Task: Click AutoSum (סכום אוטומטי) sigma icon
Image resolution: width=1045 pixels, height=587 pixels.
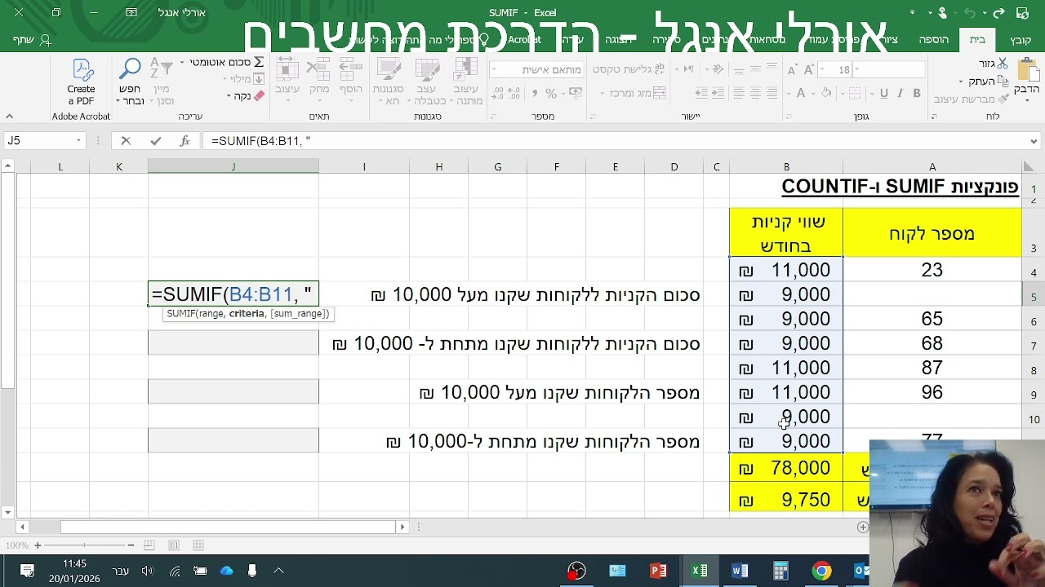Action: [259, 62]
